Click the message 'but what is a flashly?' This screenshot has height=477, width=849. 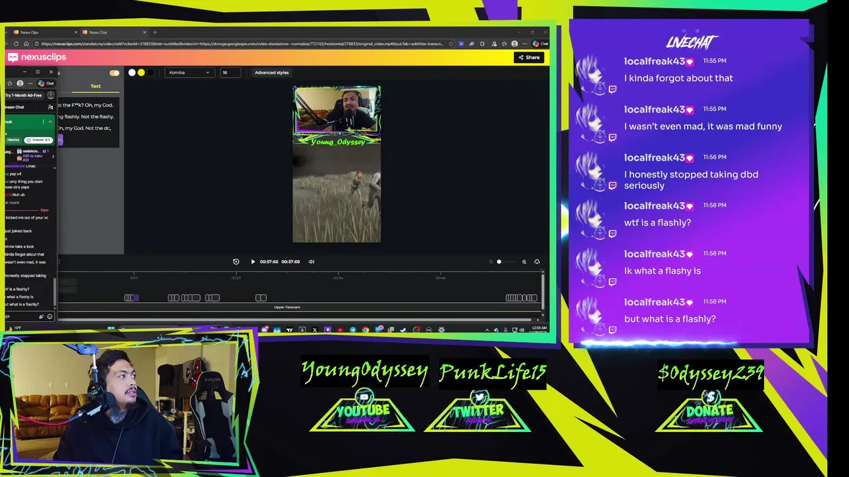pyautogui.click(x=670, y=319)
